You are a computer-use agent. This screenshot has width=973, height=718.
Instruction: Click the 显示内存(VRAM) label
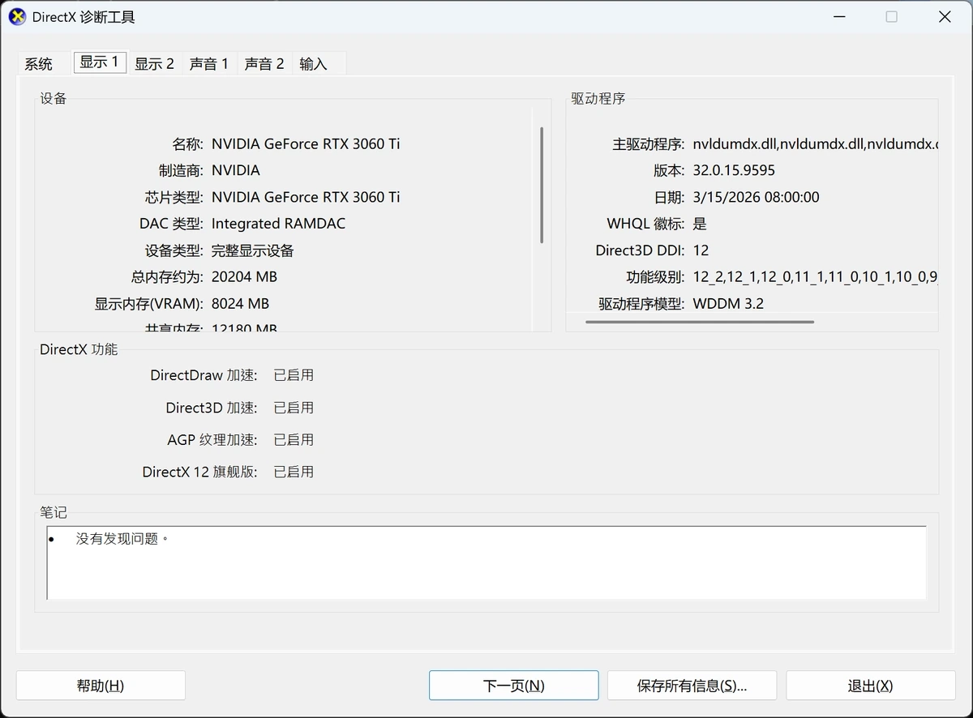148,304
